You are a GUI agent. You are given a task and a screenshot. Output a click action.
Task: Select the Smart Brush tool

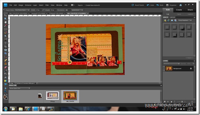click(x=5, y=74)
